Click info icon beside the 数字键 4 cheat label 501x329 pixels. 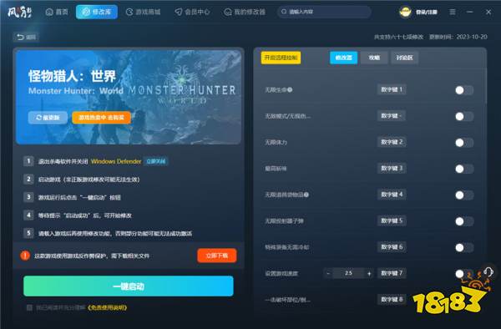tap(306, 195)
